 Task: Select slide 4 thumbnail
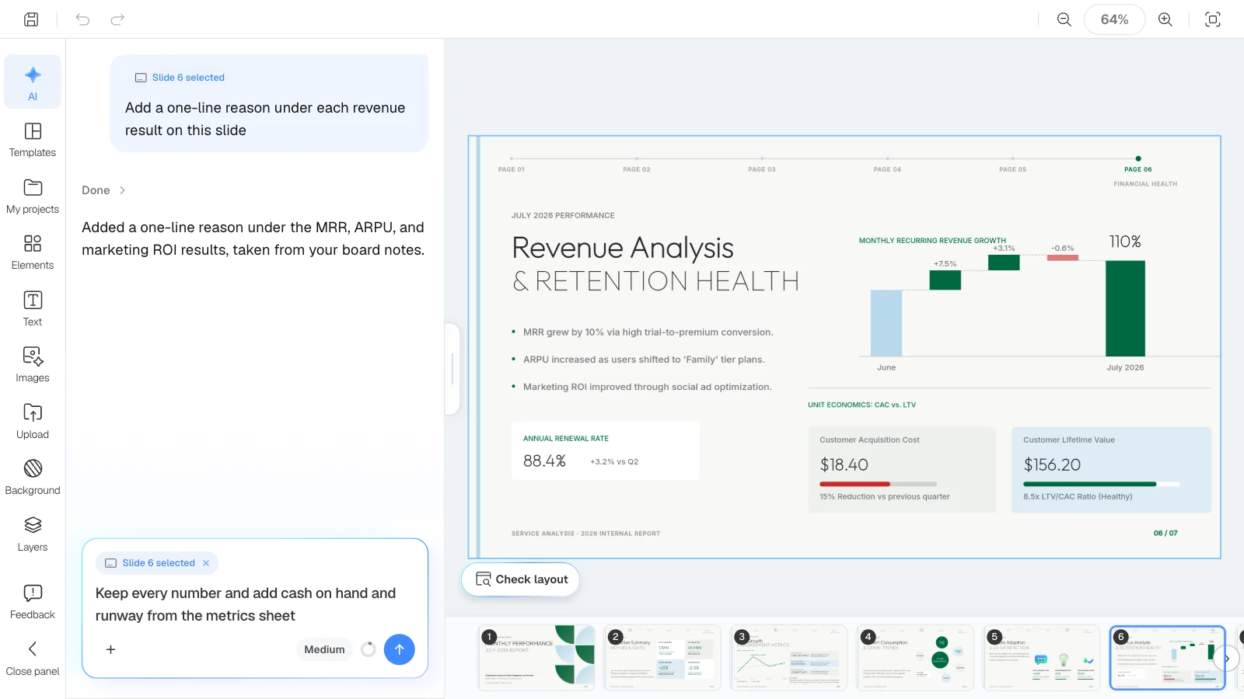(x=915, y=658)
